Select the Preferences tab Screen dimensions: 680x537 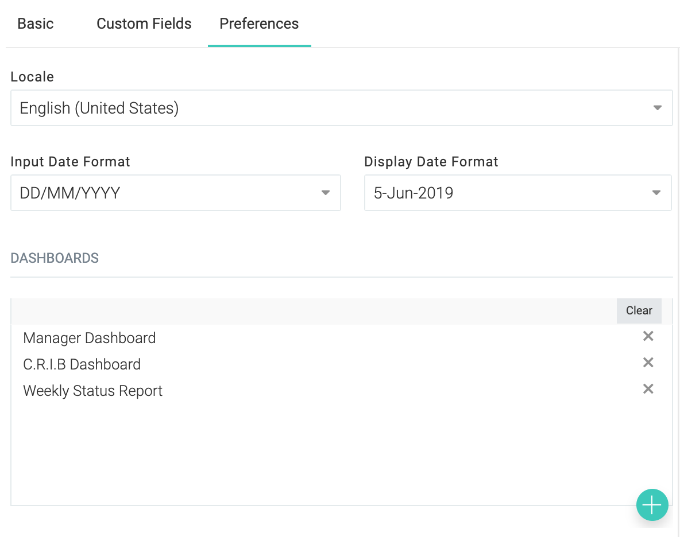tap(259, 24)
